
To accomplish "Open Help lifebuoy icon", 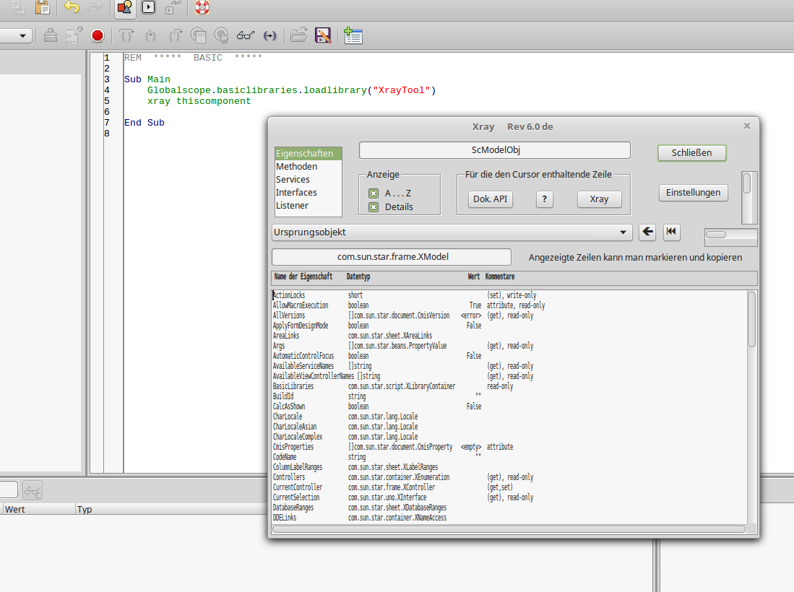I will coord(202,7).
